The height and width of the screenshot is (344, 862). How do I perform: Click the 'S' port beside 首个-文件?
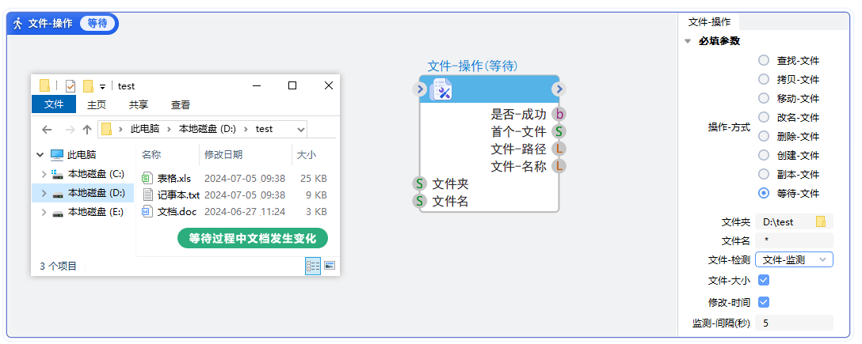point(559,131)
